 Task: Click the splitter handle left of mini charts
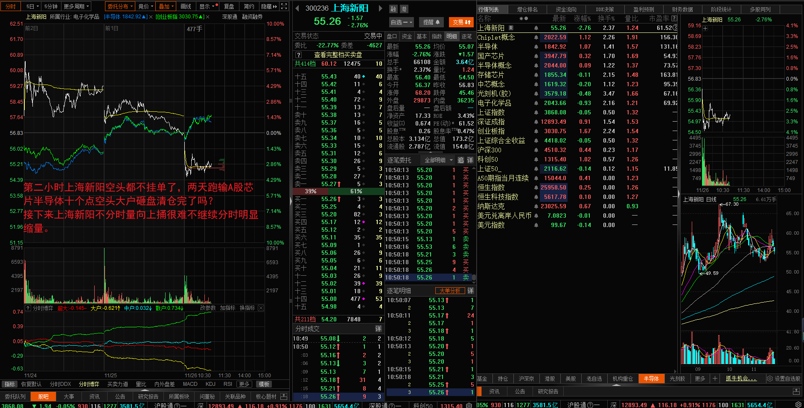(x=679, y=194)
